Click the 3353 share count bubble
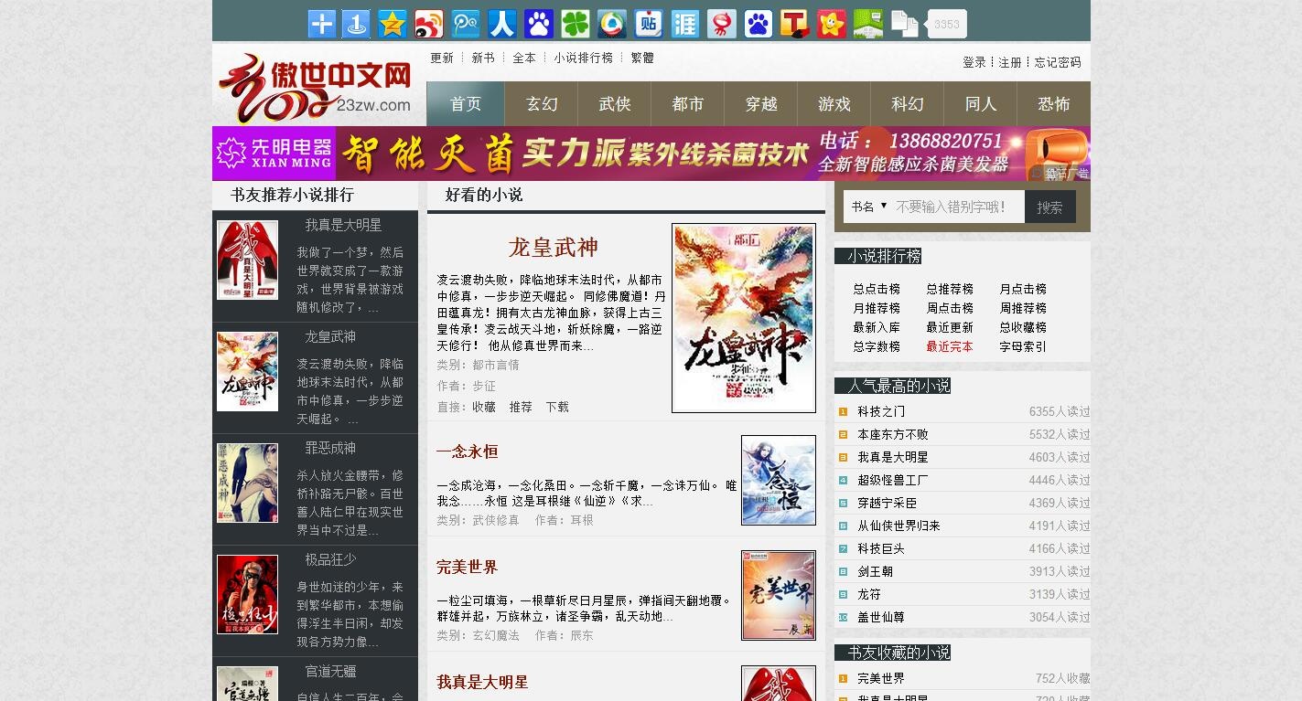 tap(946, 24)
